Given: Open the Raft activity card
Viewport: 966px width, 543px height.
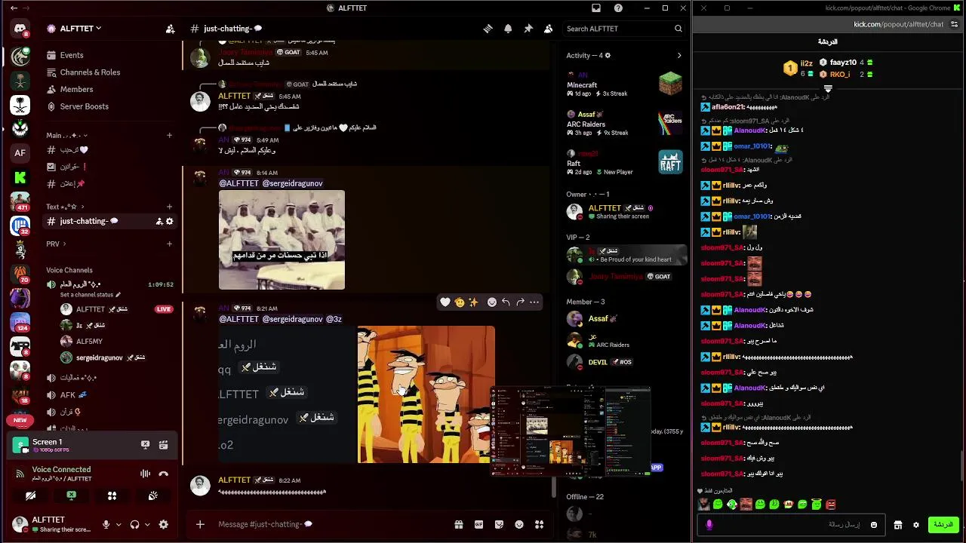Looking at the screenshot, I should pos(625,162).
